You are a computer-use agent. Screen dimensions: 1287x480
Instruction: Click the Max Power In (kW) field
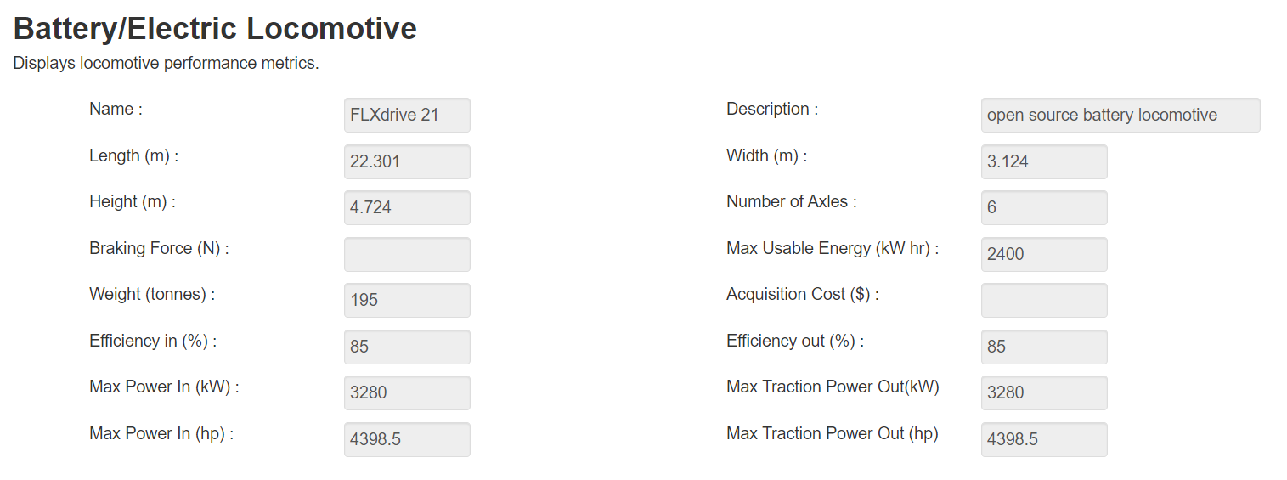407,392
